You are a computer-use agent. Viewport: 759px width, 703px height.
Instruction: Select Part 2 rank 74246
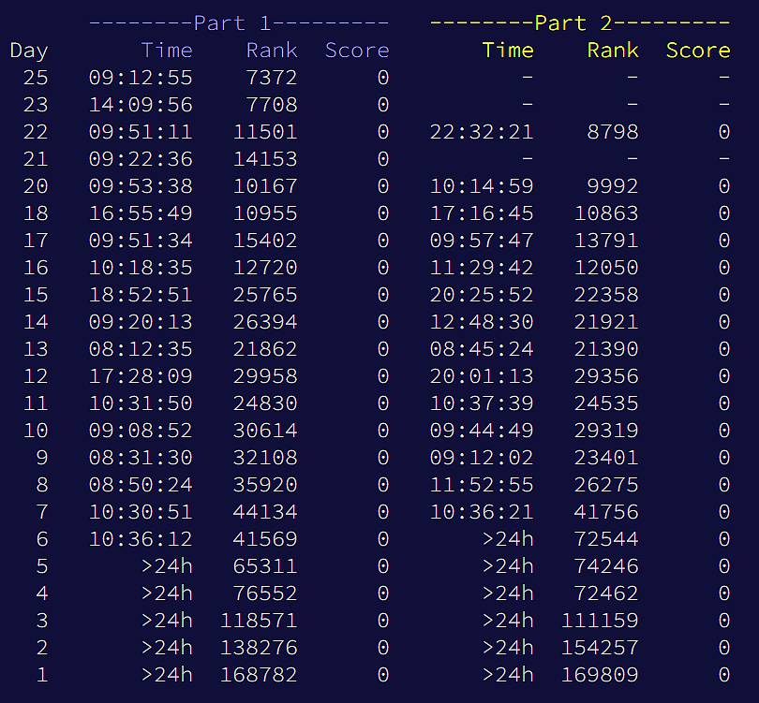pos(606,565)
